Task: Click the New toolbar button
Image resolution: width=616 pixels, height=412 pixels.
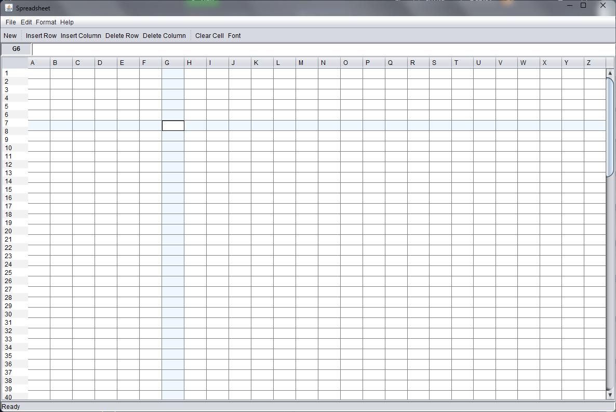Action: coord(10,35)
